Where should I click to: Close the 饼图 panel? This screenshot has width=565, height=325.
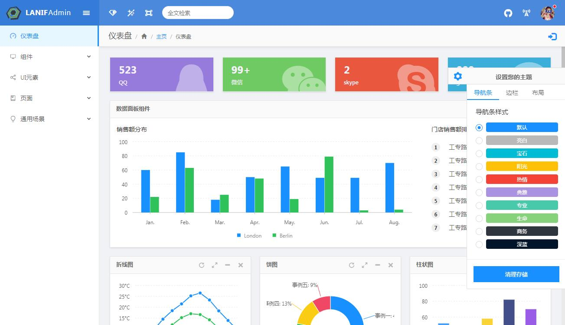point(391,265)
